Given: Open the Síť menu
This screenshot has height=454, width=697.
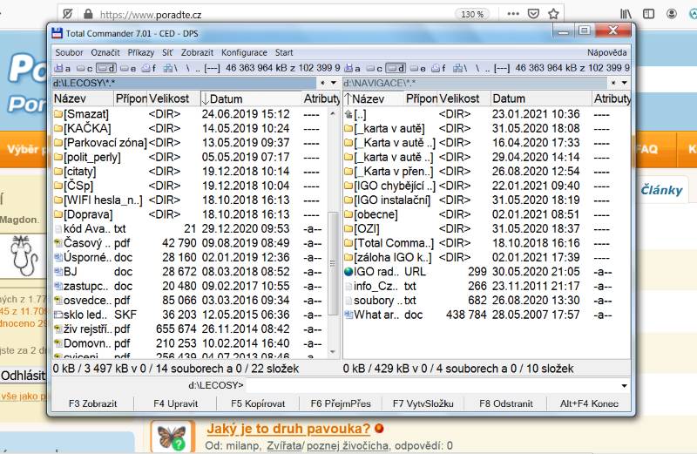Looking at the screenshot, I should point(167,52).
